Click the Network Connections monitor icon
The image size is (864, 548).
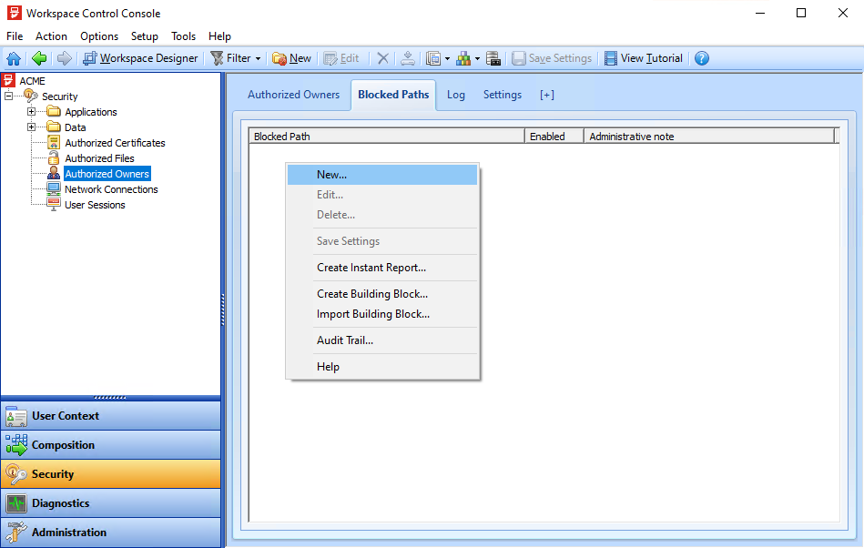[x=54, y=189]
